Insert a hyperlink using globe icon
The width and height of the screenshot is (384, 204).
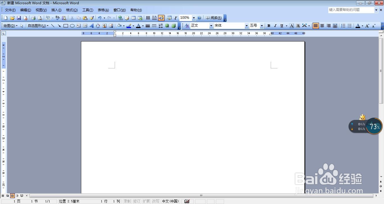(120, 18)
